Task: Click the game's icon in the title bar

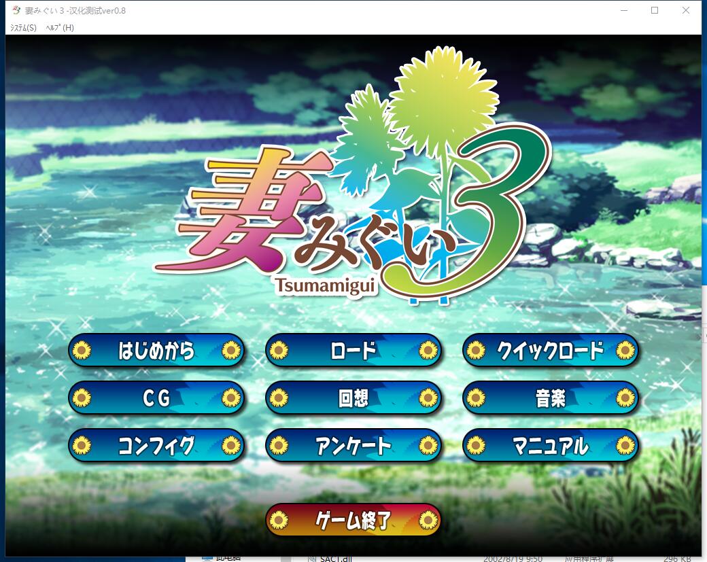Action: pyautogui.click(x=16, y=10)
